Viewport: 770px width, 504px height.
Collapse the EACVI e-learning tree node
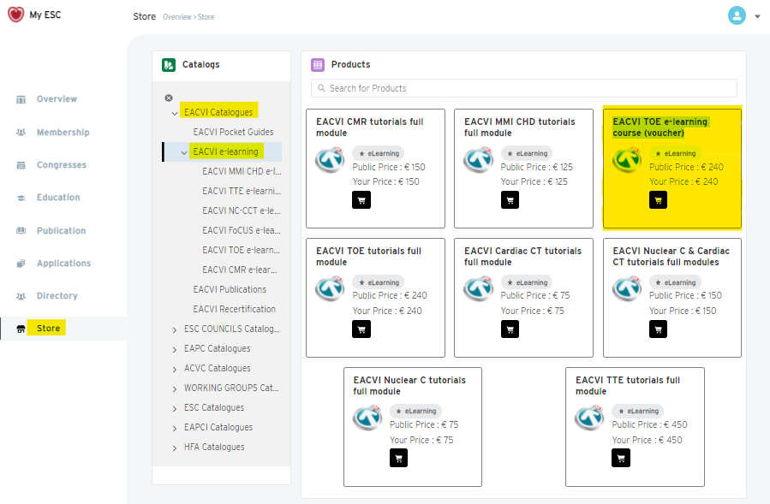(183, 152)
